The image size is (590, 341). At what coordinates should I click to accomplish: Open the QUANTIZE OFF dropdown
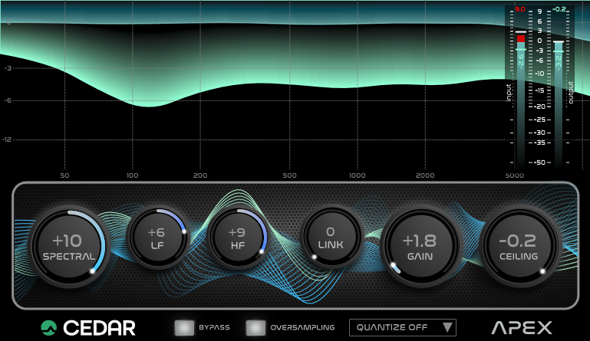click(394, 327)
